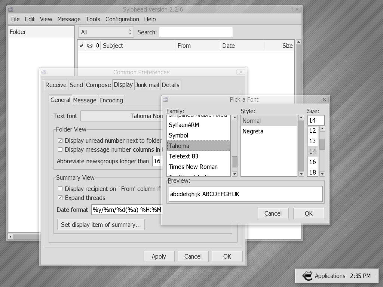Open the File menu
Image resolution: width=383 pixels, height=287 pixels.
(x=15, y=19)
